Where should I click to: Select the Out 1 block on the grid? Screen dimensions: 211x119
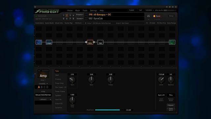point(172,42)
